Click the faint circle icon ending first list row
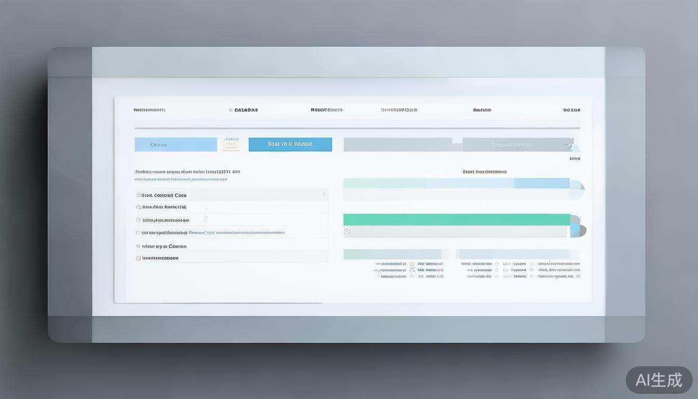 (325, 195)
